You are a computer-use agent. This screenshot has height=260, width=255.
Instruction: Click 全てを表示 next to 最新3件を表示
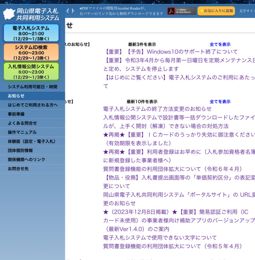coord(220,45)
